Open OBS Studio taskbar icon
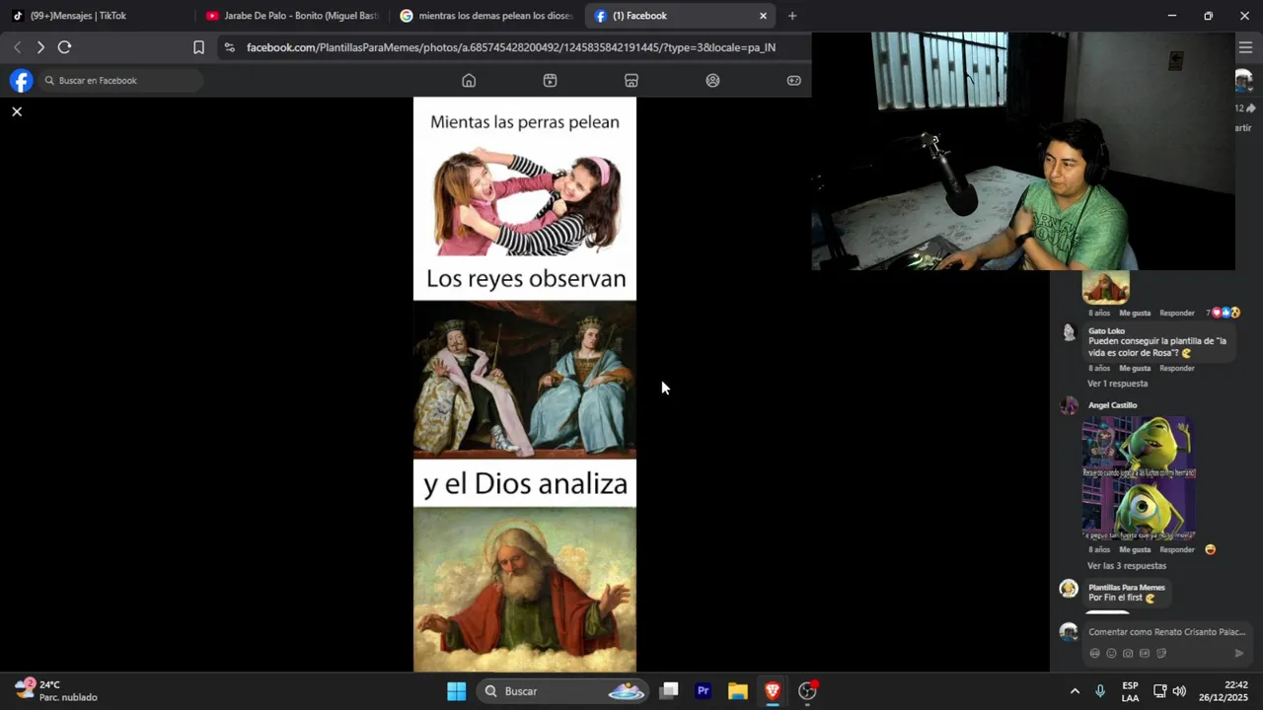1263x710 pixels. point(807,691)
